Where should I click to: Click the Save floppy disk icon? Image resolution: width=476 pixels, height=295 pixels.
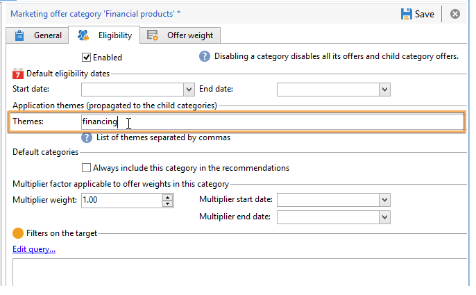[406, 14]
